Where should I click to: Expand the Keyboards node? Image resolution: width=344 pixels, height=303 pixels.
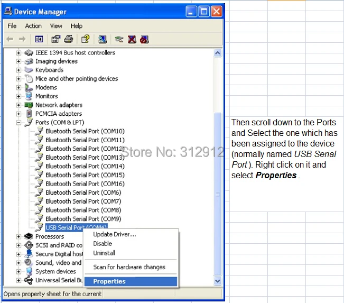click(x=18, y=70)
